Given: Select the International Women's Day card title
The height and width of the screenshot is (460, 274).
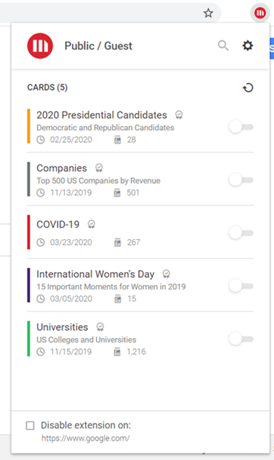Looking at the screenshot, I should 95,274.
